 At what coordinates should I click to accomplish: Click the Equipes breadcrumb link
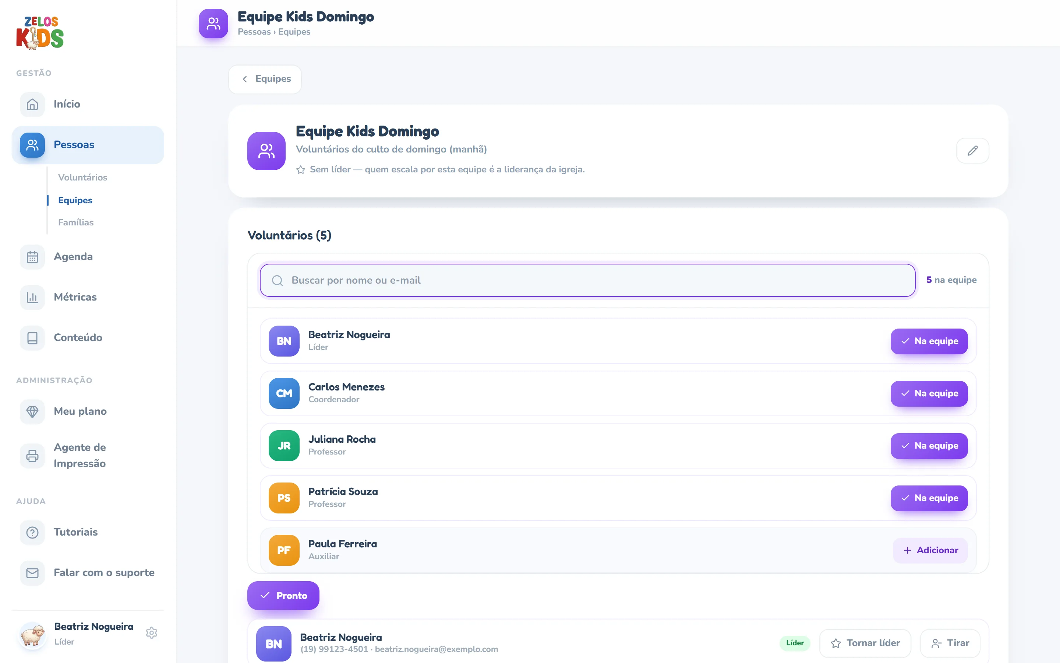point(294,32)
